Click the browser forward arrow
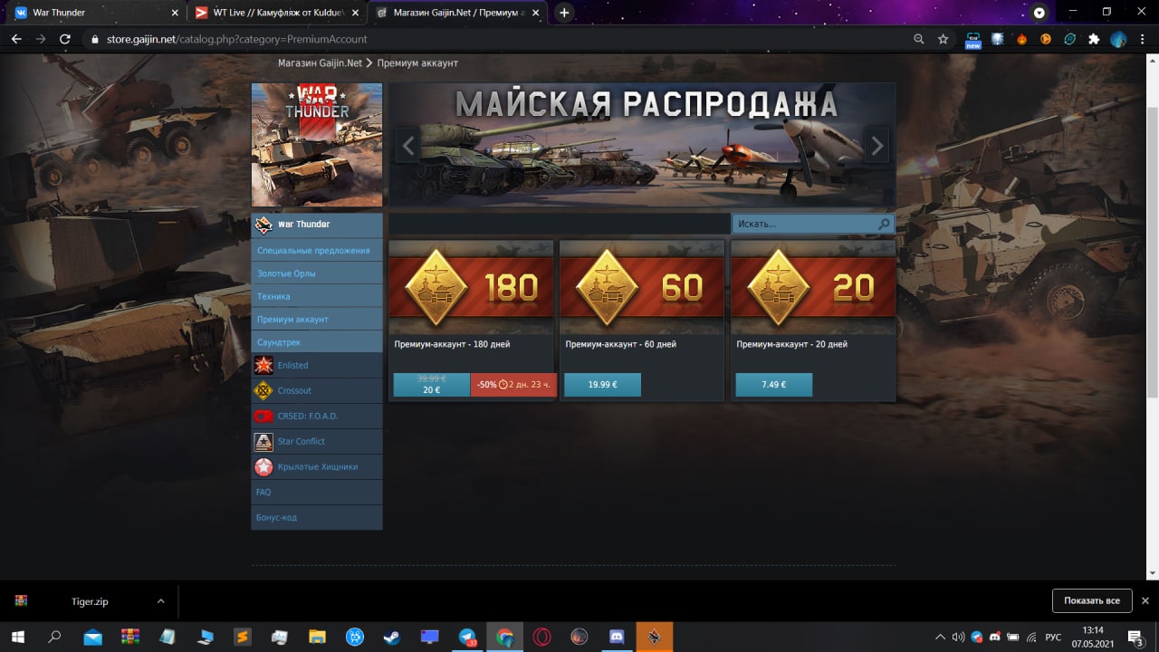 click(x=41, y=39)
